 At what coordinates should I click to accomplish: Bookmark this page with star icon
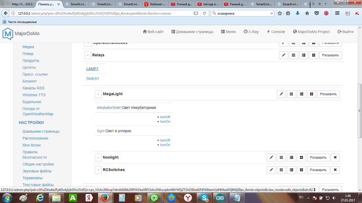[280, 13]
